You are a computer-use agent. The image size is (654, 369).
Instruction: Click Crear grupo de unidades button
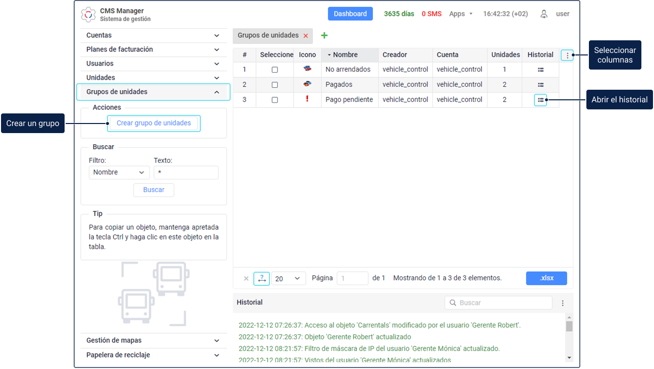click(x=153, y=123)
